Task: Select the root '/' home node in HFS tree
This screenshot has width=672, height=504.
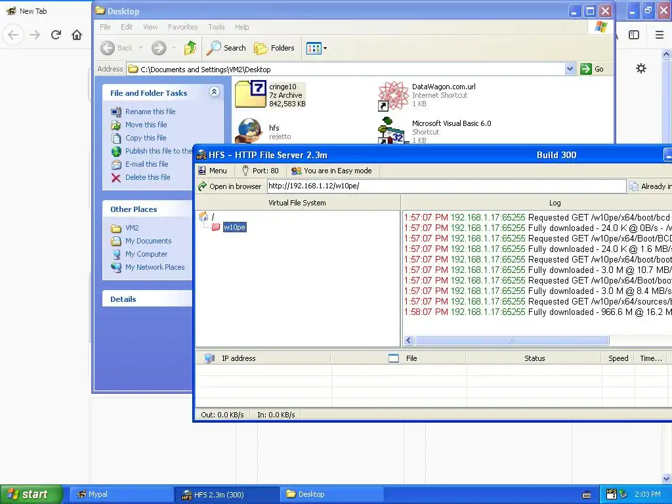Action: click(207, 217)
